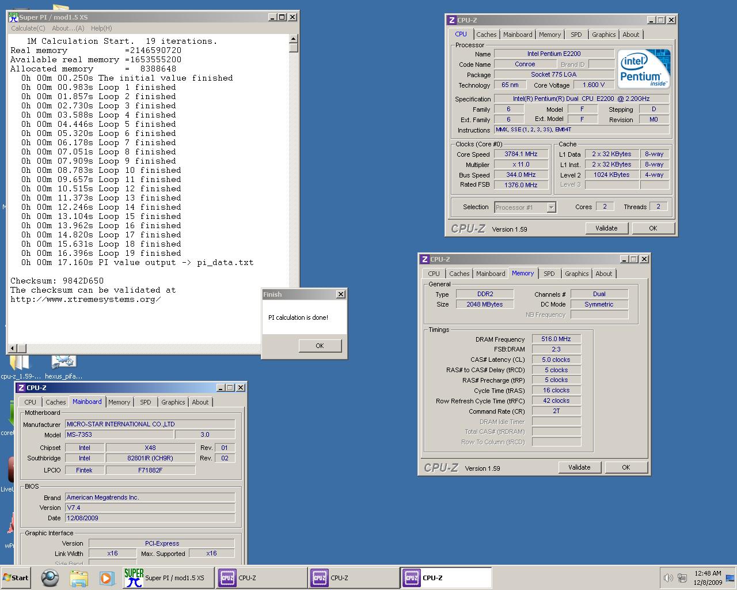Switch to About tab in CPU window
Screen dimensions: 737x590
click(x=631, y=35)
